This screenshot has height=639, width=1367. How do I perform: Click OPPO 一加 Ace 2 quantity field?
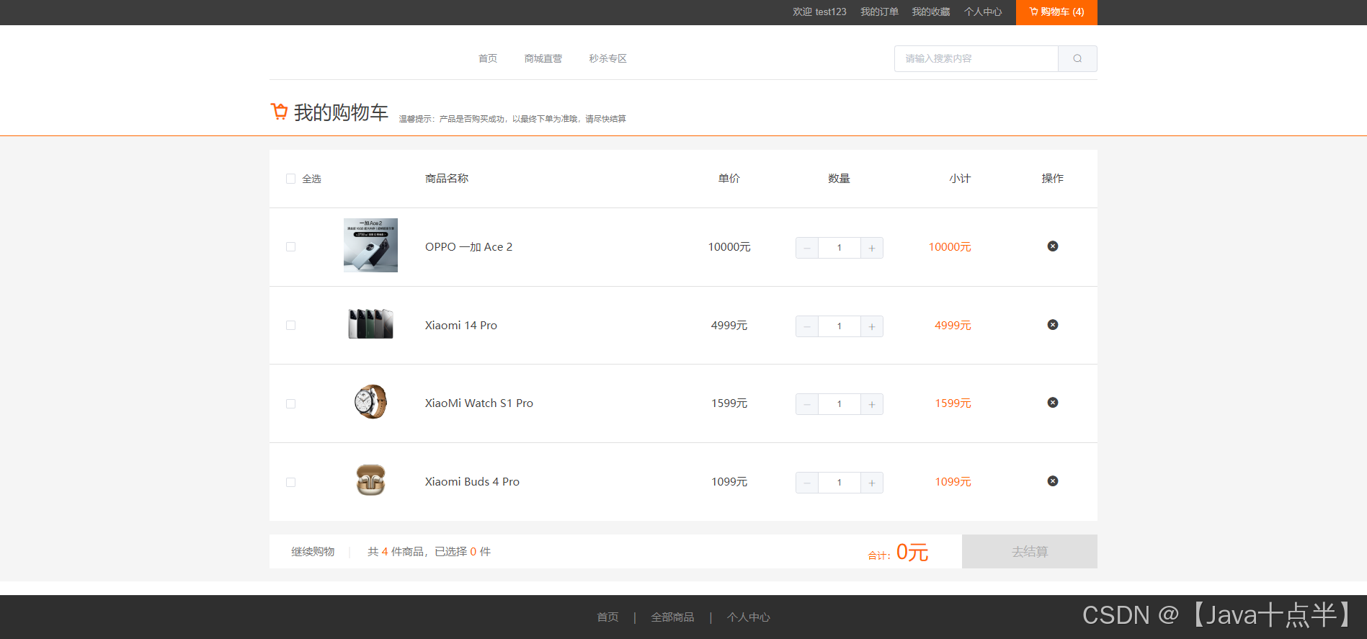coord(840,248)
